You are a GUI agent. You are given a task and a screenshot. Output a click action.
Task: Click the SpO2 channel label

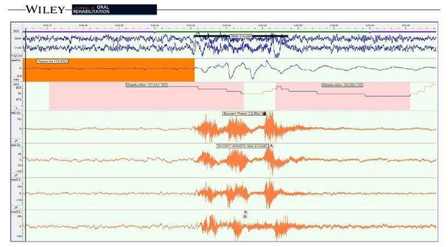(17, 84)
